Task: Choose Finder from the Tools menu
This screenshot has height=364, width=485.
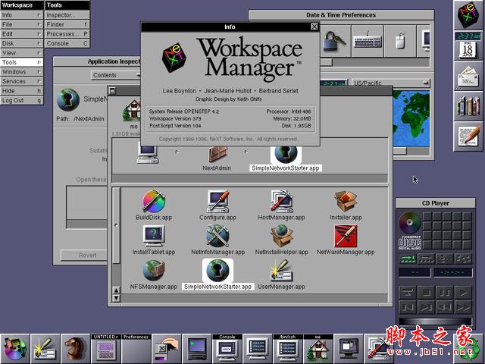Action: (x=67, y=24)
